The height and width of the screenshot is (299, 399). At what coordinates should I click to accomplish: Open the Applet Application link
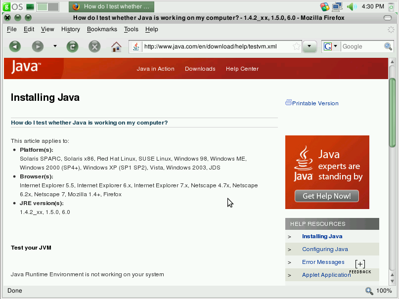click(326, 275)
